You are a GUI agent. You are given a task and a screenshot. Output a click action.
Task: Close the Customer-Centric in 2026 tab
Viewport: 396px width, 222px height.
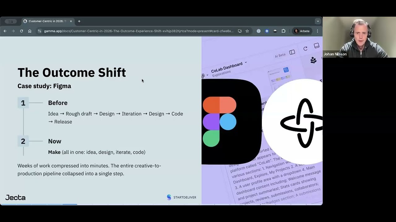coord(71,21)
